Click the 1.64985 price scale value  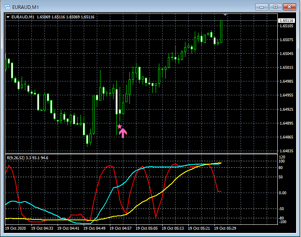[286, 81]
